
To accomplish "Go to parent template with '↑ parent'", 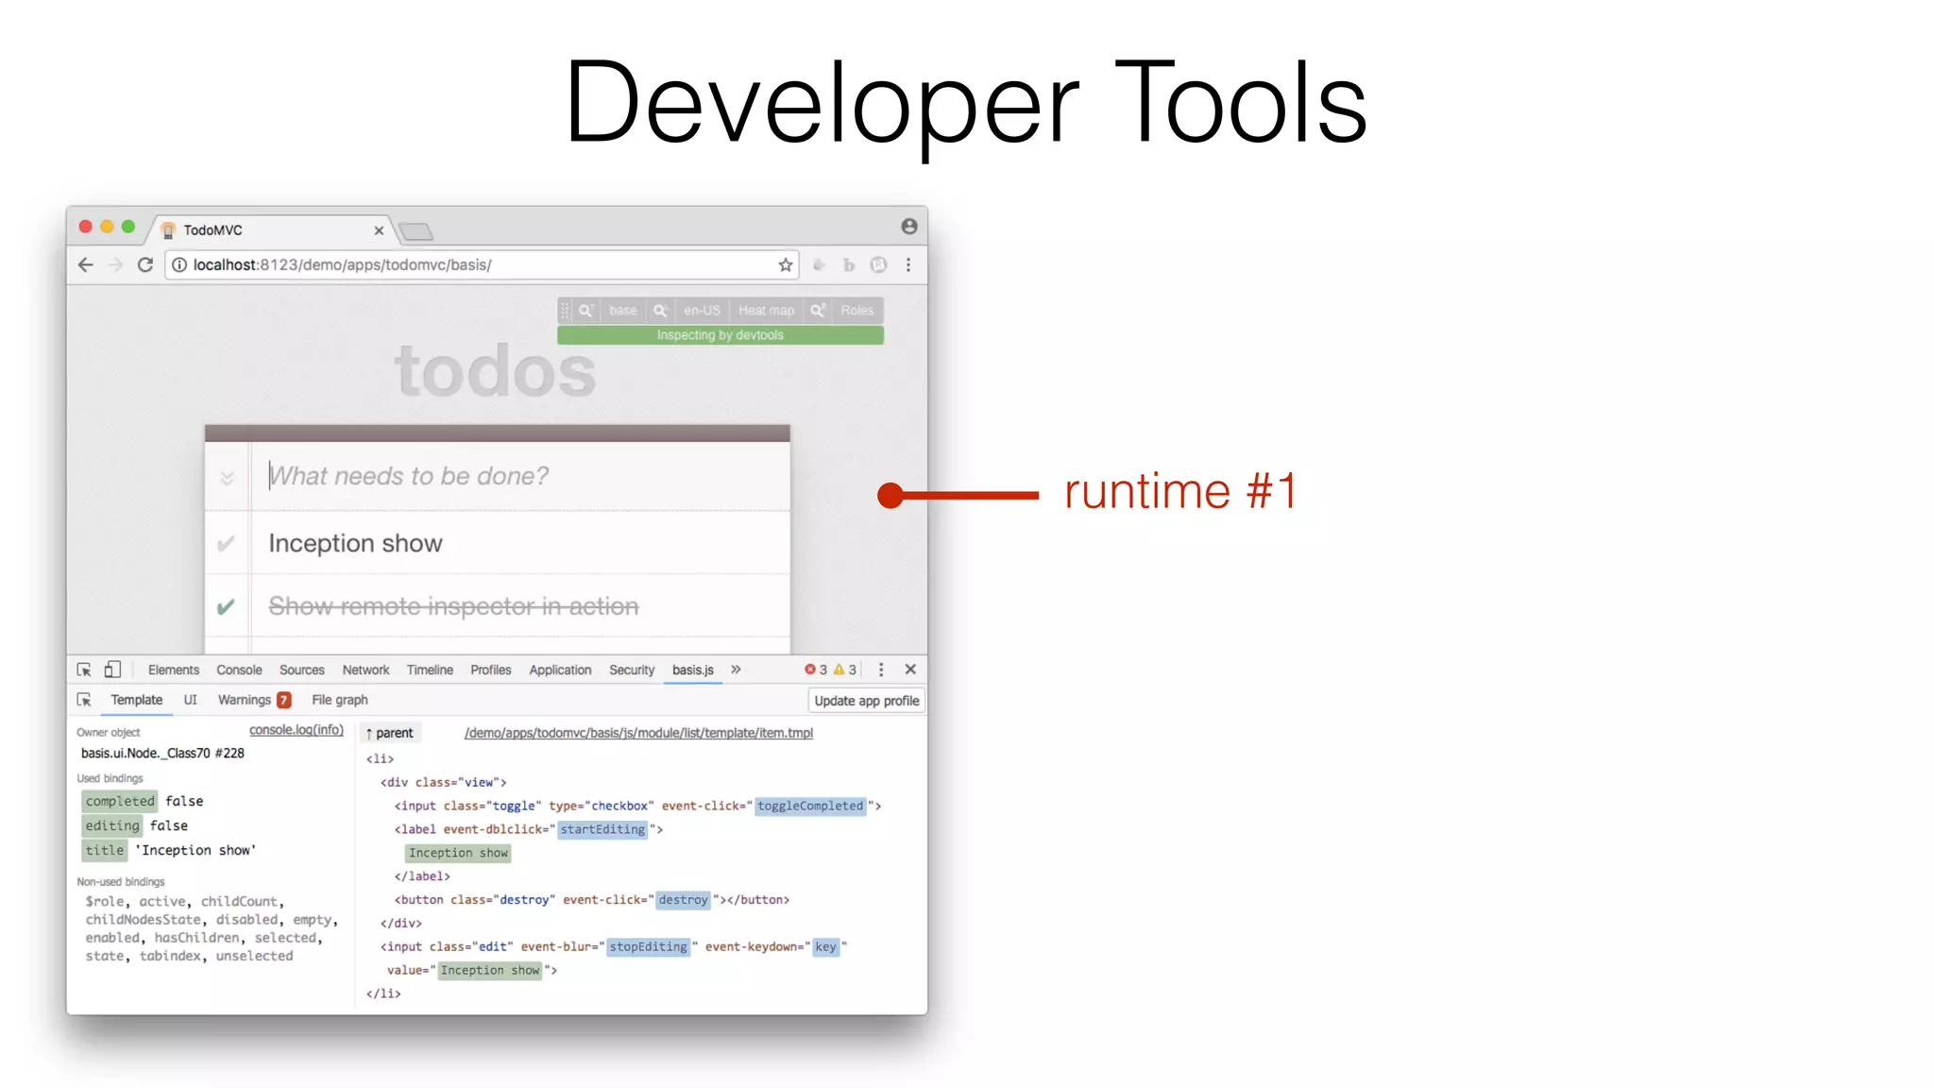I will point(390,733).
